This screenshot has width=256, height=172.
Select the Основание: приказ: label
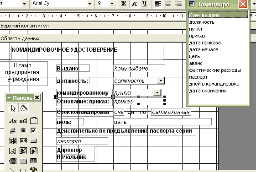[x=84, y=102]
